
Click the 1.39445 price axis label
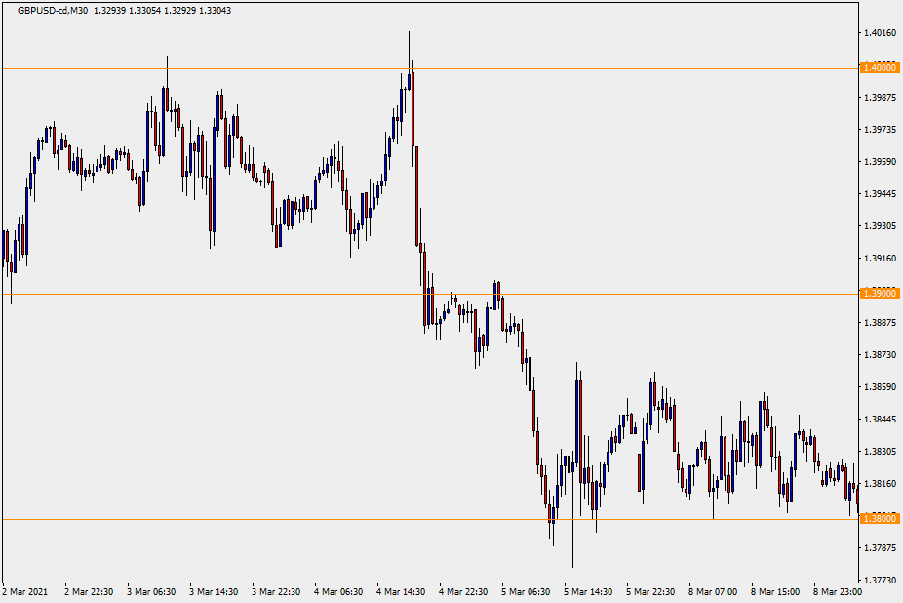pos(880,194)
